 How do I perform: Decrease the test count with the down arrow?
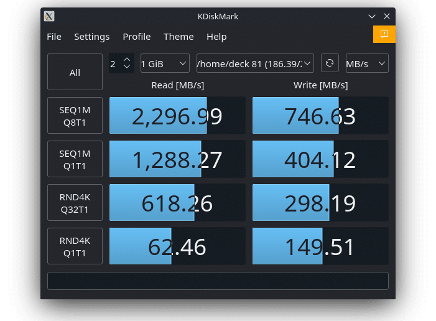point(127,67)
